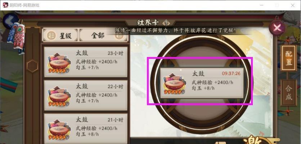This screenshot has height=144, width=301.
Task: Click the sort icon right of 全部
Action: pyautogui.click(x=119, y=36)
